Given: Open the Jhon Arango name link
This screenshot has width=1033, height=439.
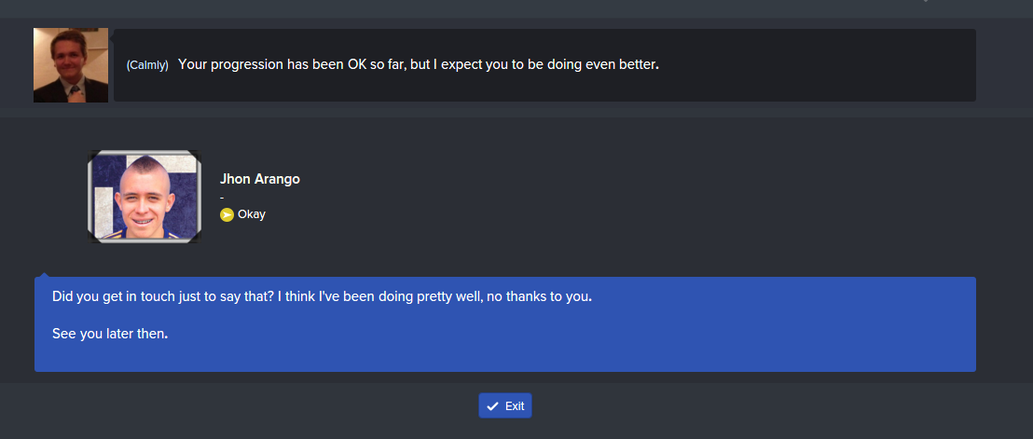Looking at the screenshot, I should point(259,179).
